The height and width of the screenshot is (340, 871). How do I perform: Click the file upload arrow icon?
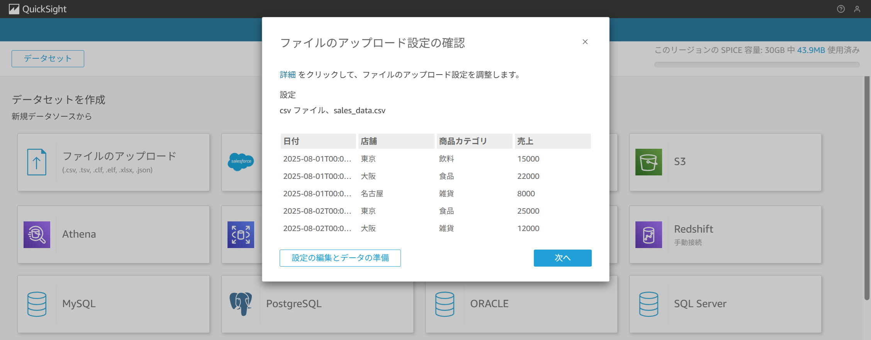37,162
